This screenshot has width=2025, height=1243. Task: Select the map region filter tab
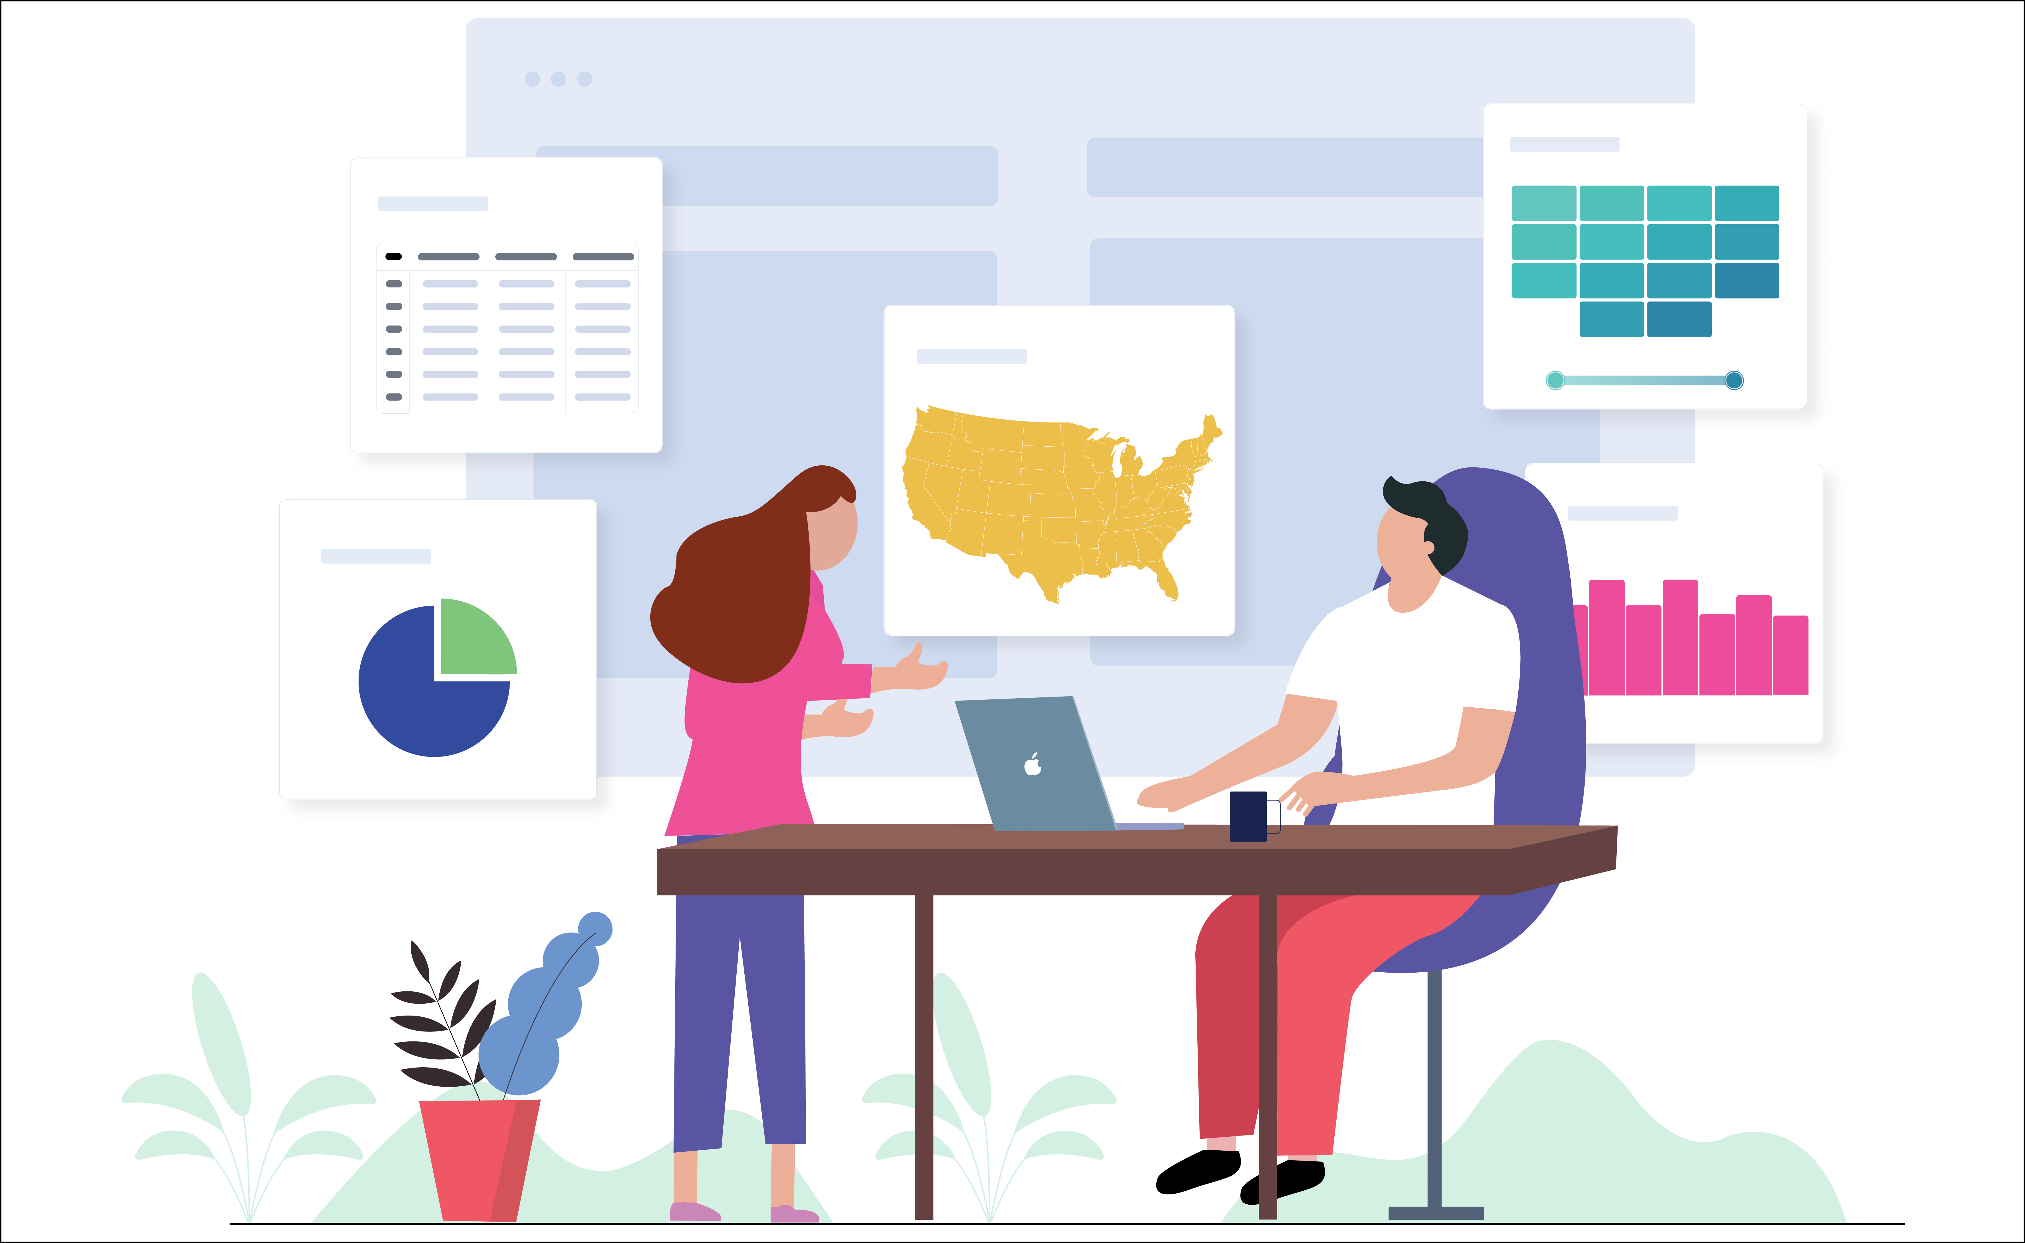tap(972, 356)
